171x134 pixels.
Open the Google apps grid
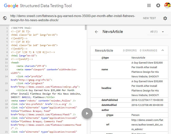point(149,6)
